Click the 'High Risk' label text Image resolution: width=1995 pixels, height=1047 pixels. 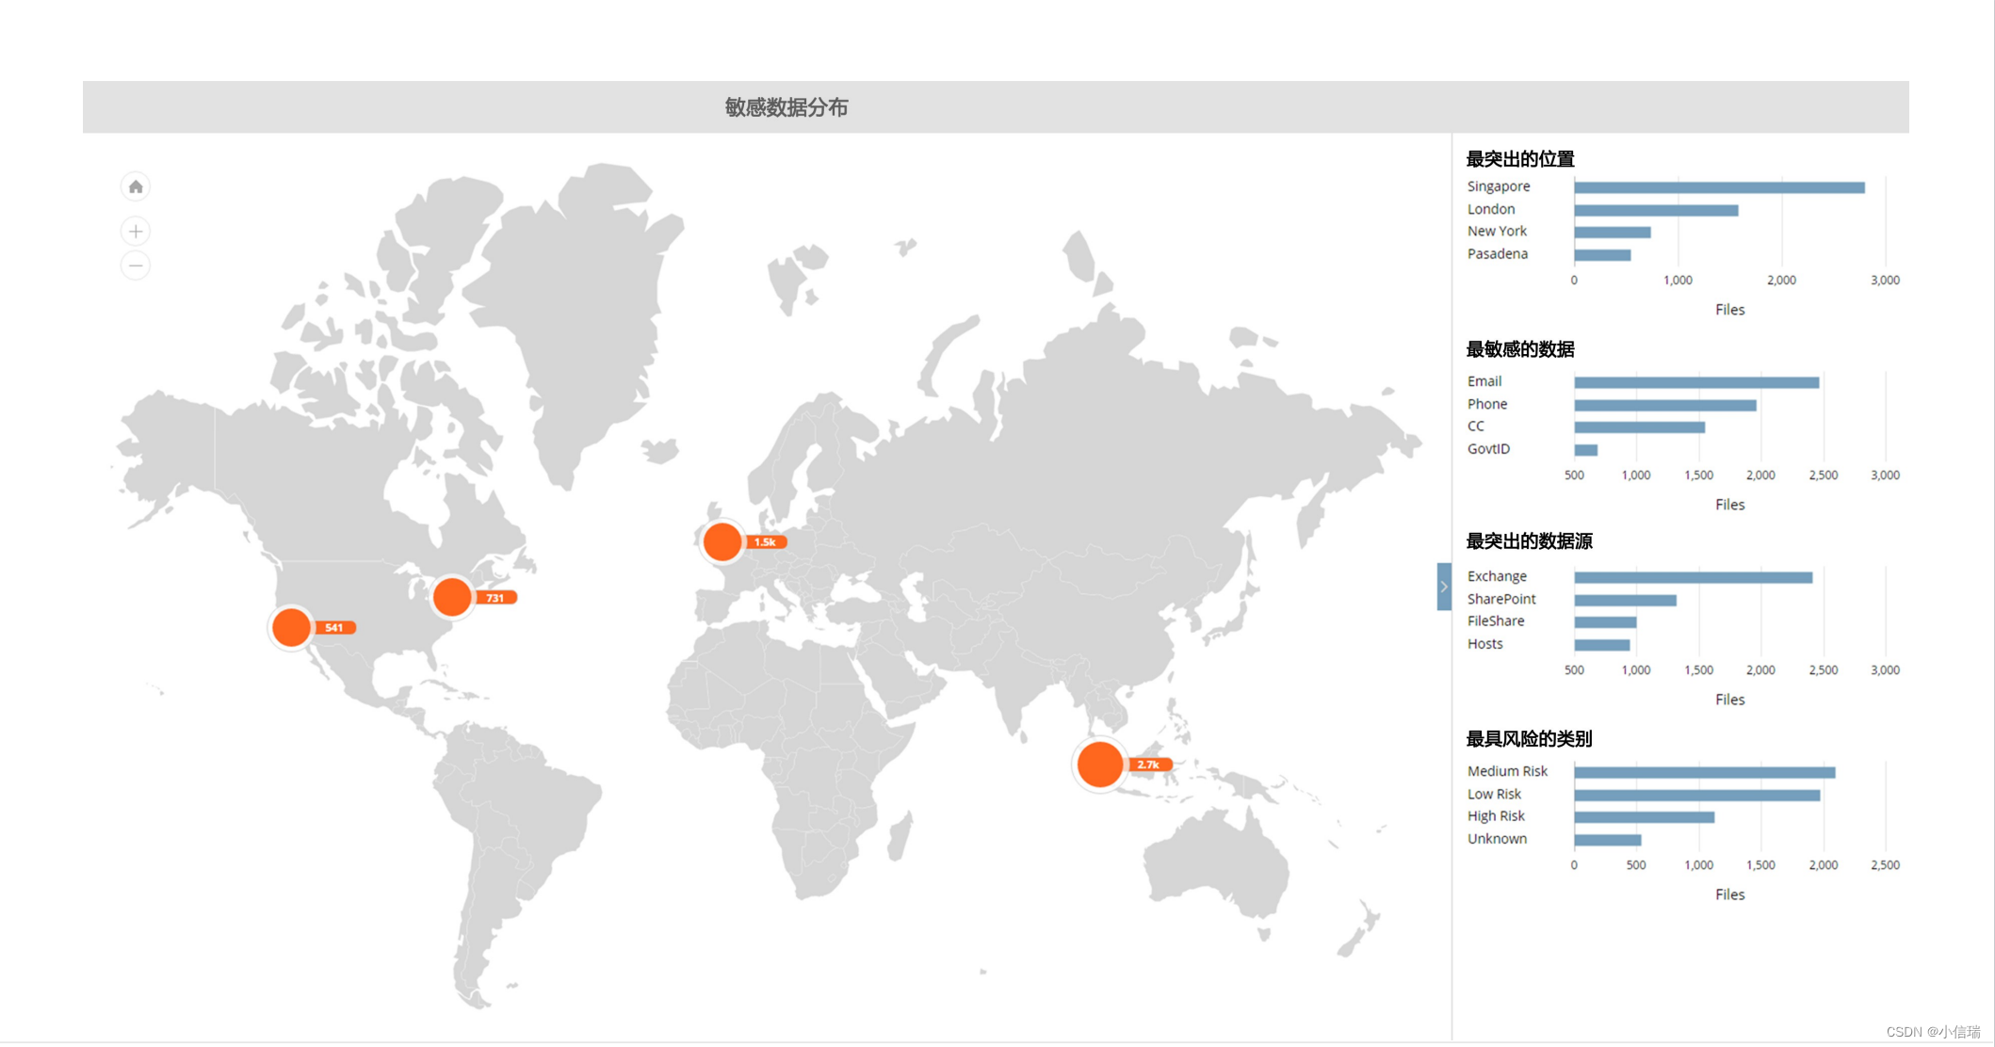(1496, 815)
